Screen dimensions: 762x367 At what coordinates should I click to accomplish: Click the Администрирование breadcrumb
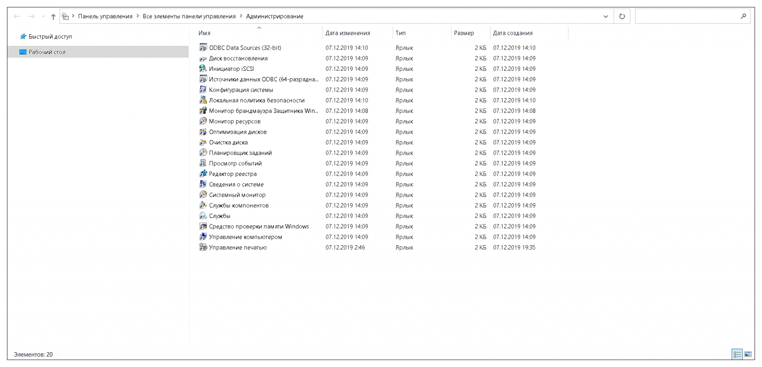(275, 16)
